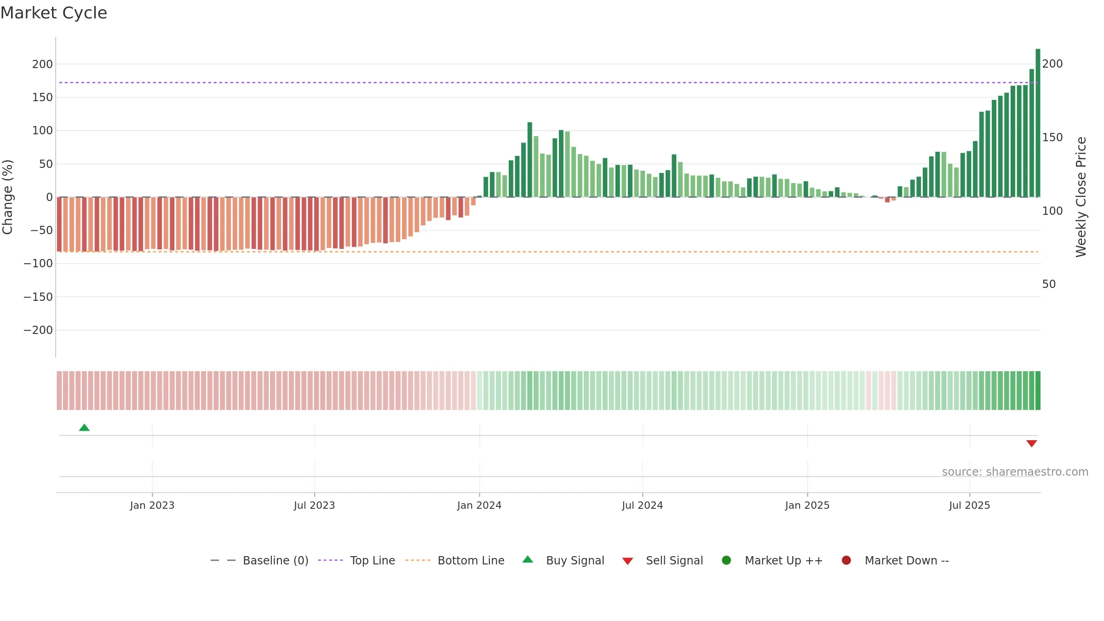Toggle the Baseline (0) legend entry
Image resolution: width=1104 pixels, height=621 pixels.
[259, 561]
